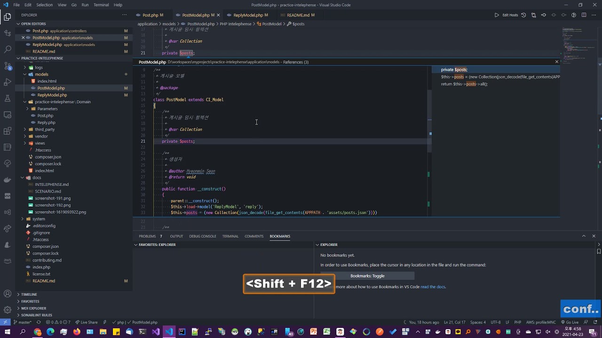This screenshot has width=602, height=338.
Task: Open Source Control view with badge
Action: coord(8,66)
